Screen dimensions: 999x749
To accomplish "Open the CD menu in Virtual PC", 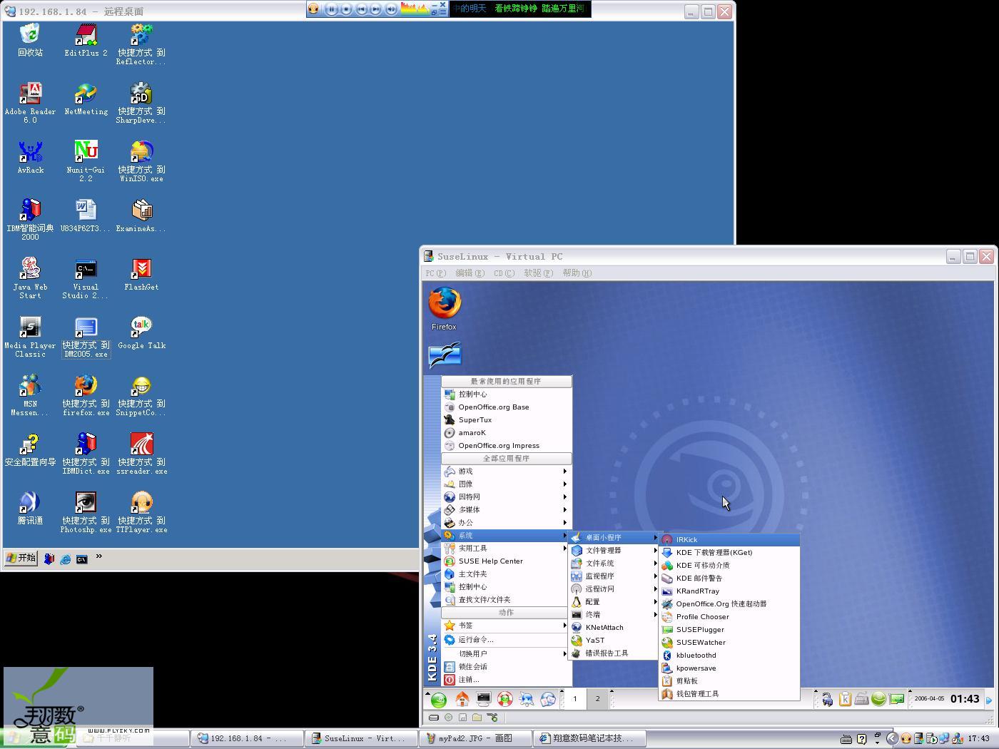I will coord(504,273).
